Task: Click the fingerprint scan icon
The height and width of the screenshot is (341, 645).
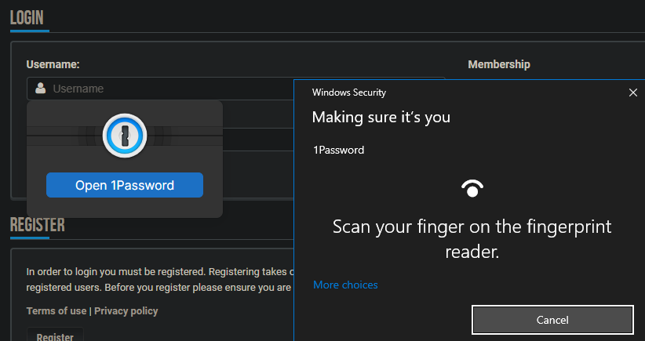Action: click(472, 188)
